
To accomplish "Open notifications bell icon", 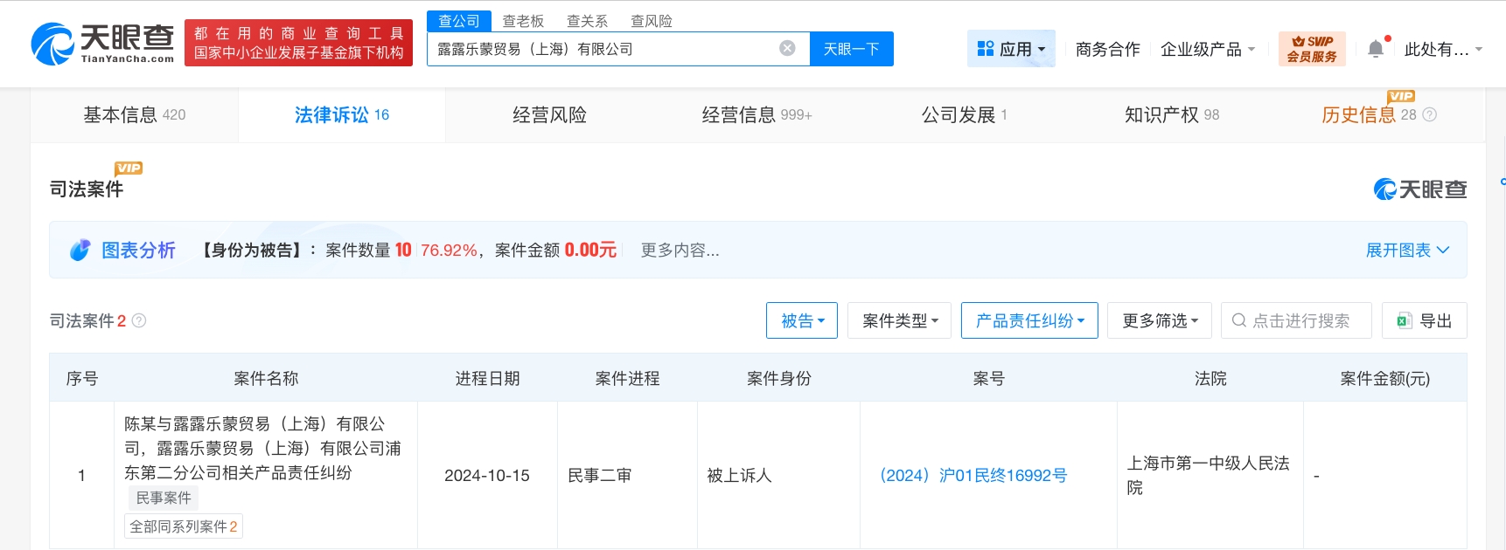I will 1376,49.
